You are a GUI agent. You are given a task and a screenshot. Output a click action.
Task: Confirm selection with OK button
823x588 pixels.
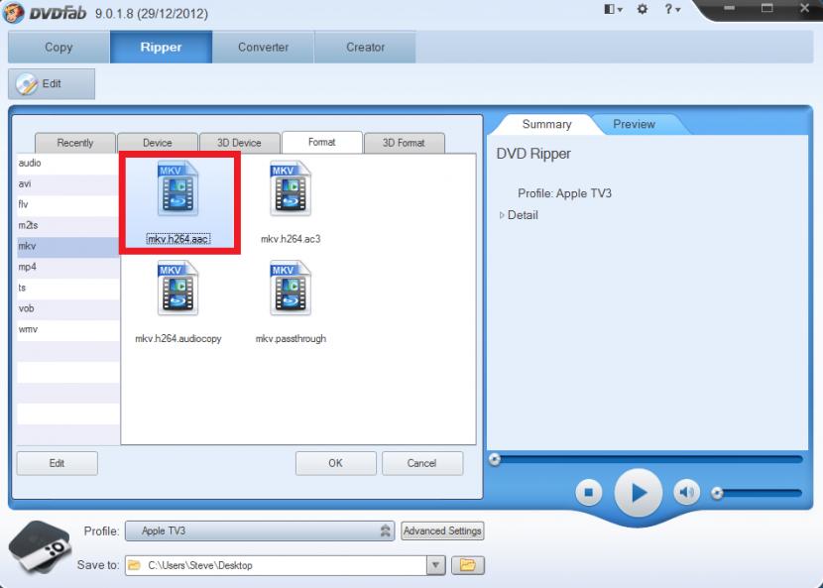(x=335, y=463)
